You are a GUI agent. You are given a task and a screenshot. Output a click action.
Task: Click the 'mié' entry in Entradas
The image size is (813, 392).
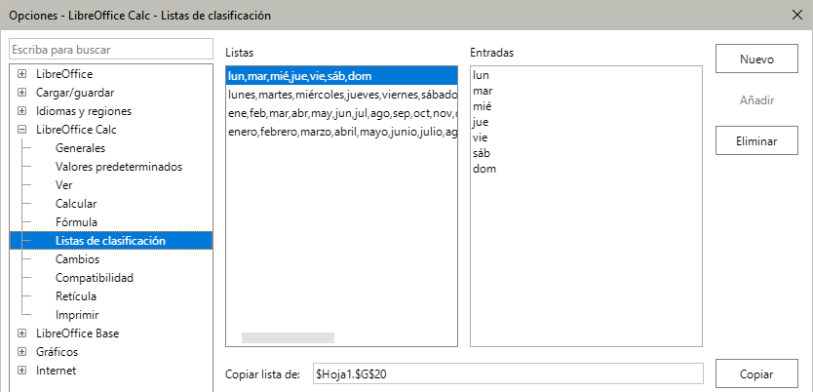483,107
